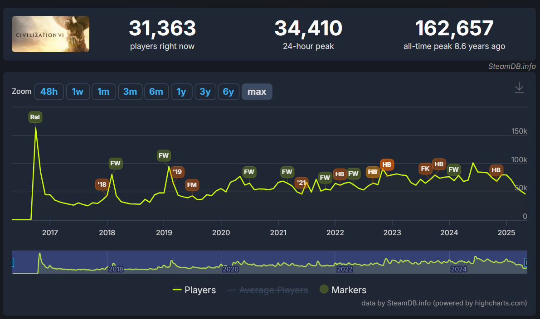Viewport: 540px width, 319px height.
Task: Toggle the Players series in legend
Action: click(194, 290)
